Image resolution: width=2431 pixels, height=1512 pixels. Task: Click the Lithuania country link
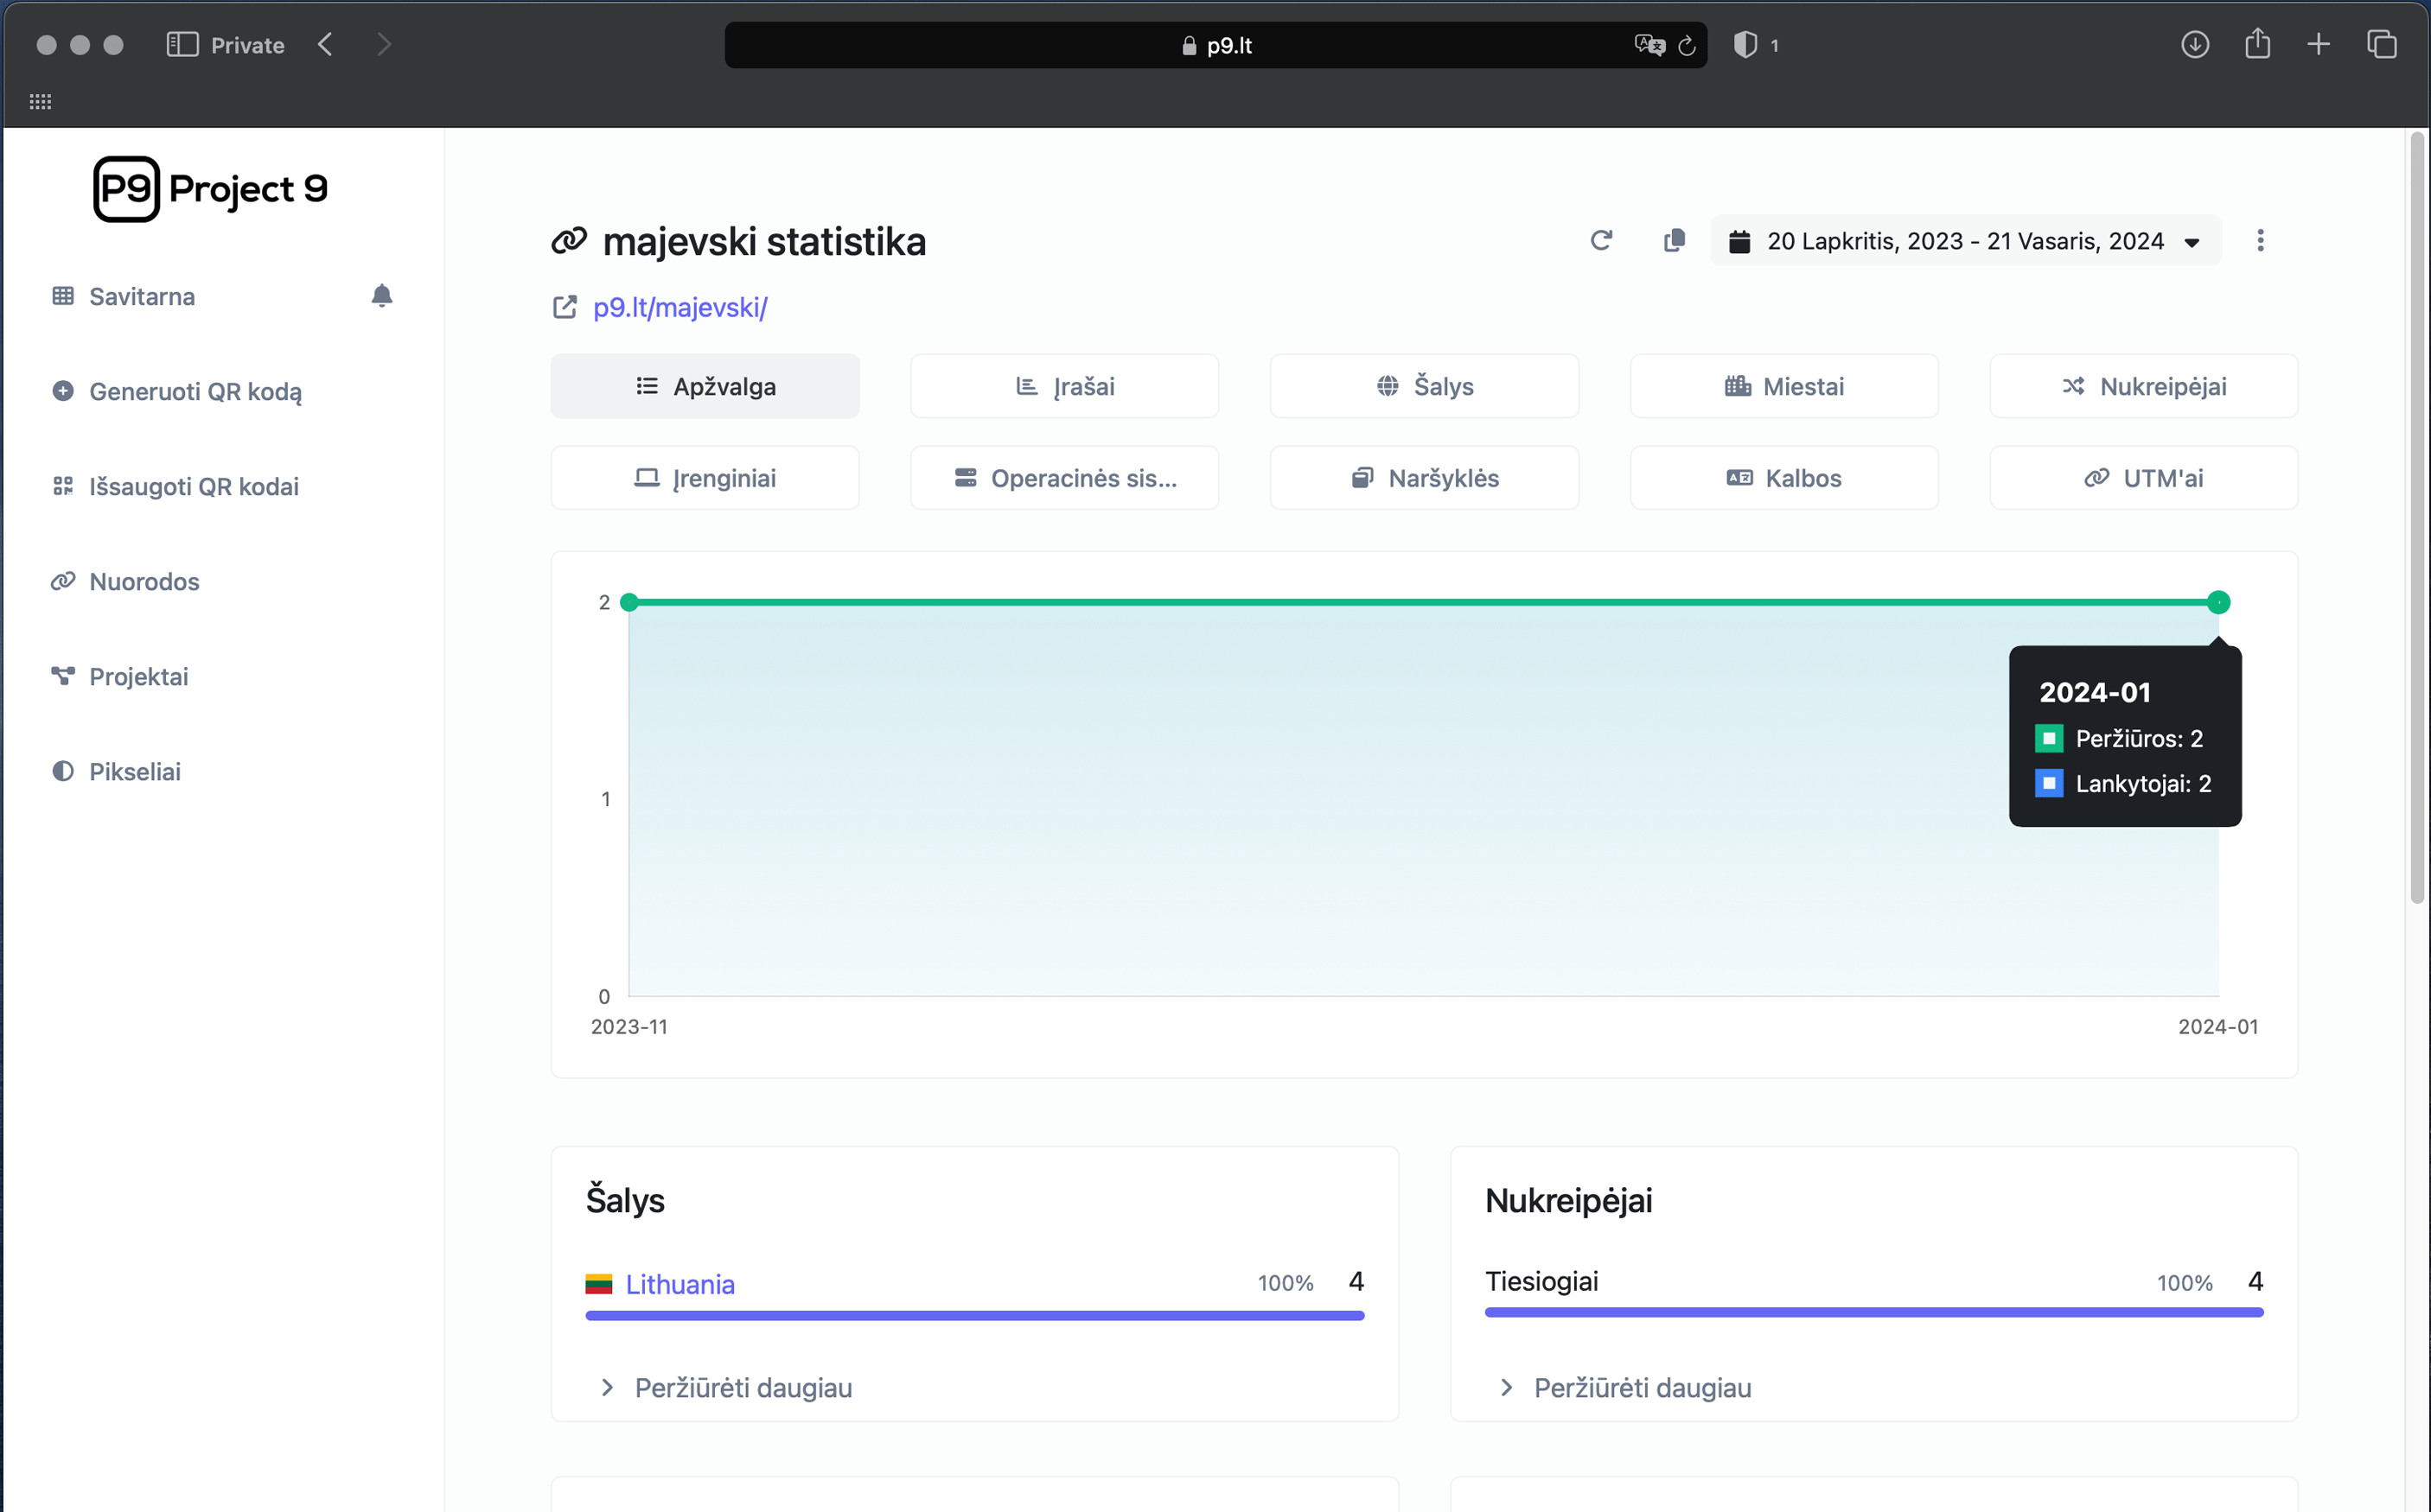[x=680, y=1284]
